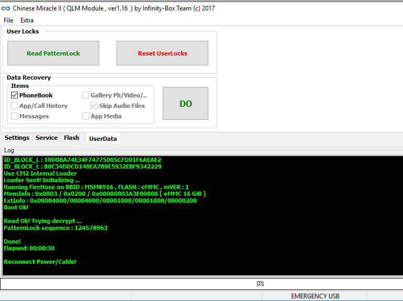Click the Reset UserLocks button
This screenshot has height=301, width=403.
[x=163, y=53]
